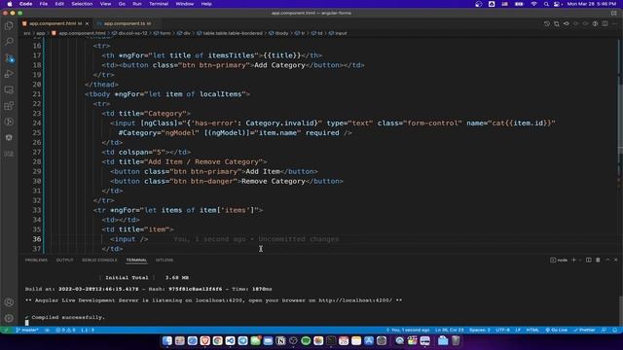Switch to the GITLENS panel tab
Screen dimensions: 623x350
pyautogui.click(x=165, y=260)
